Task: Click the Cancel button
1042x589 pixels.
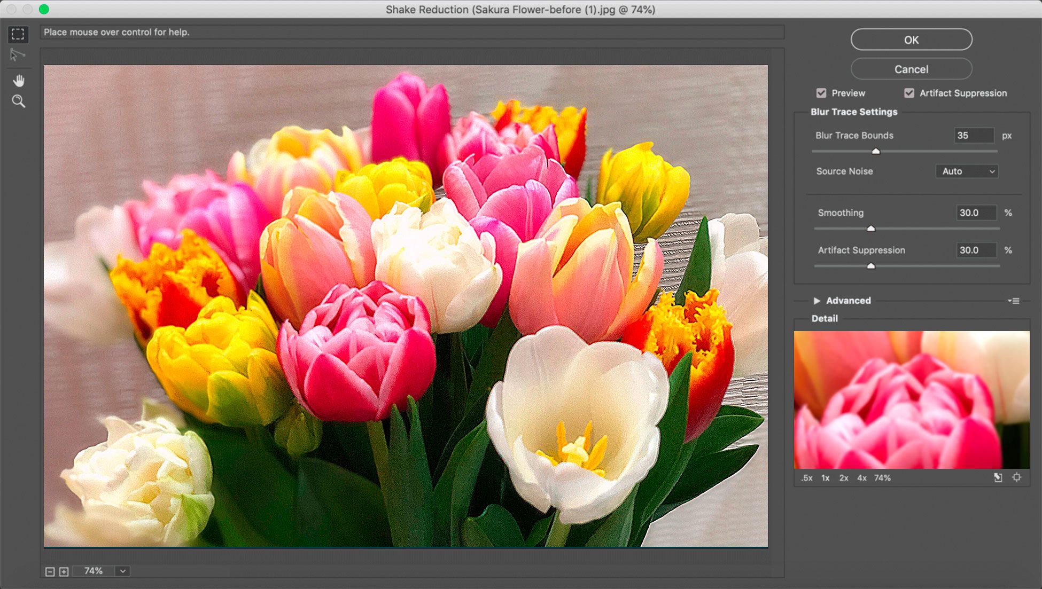Action: click(911, 69)
